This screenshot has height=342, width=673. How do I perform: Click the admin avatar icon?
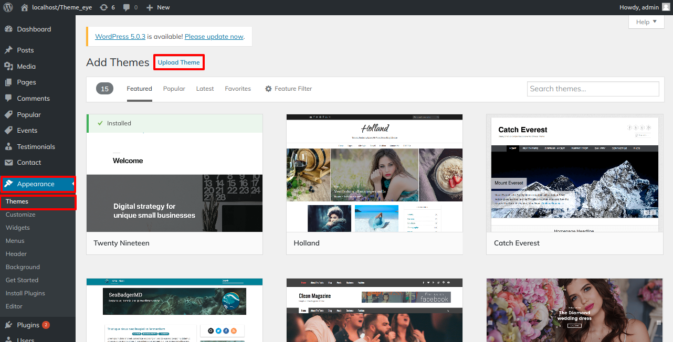[666, 7]
